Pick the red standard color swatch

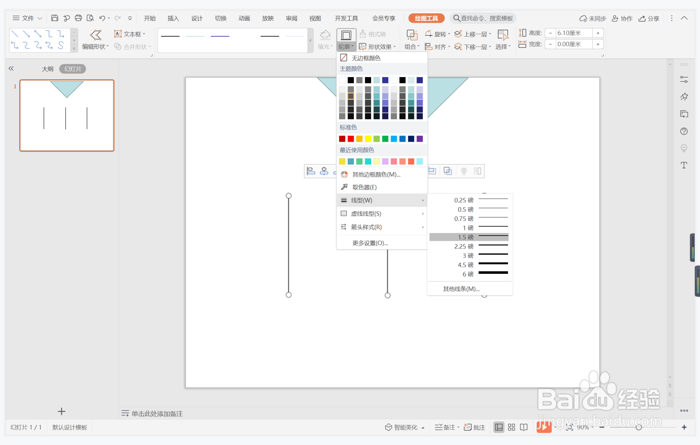[x=350, y=139]
